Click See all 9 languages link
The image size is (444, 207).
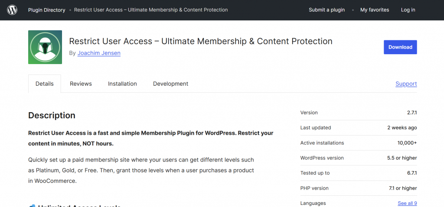(x=407, y=203)
